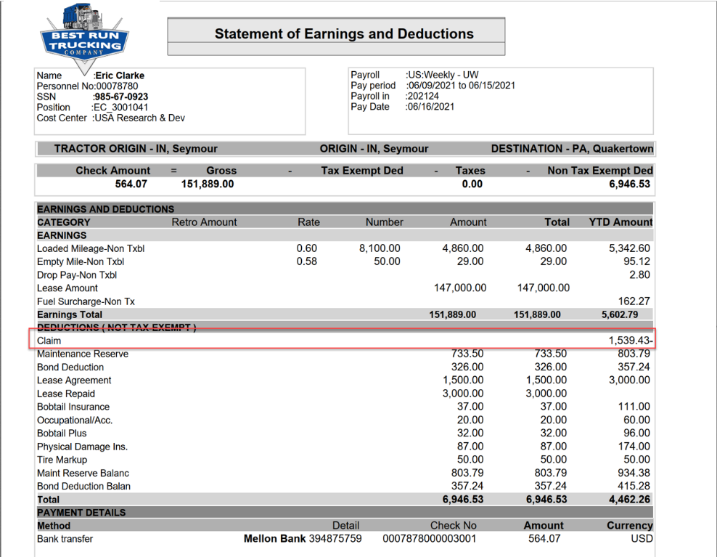This screenshot has height=557, width=717.
Task: Select the Physical Damage Ins. YTD amount 174.00
Action: 634,446
